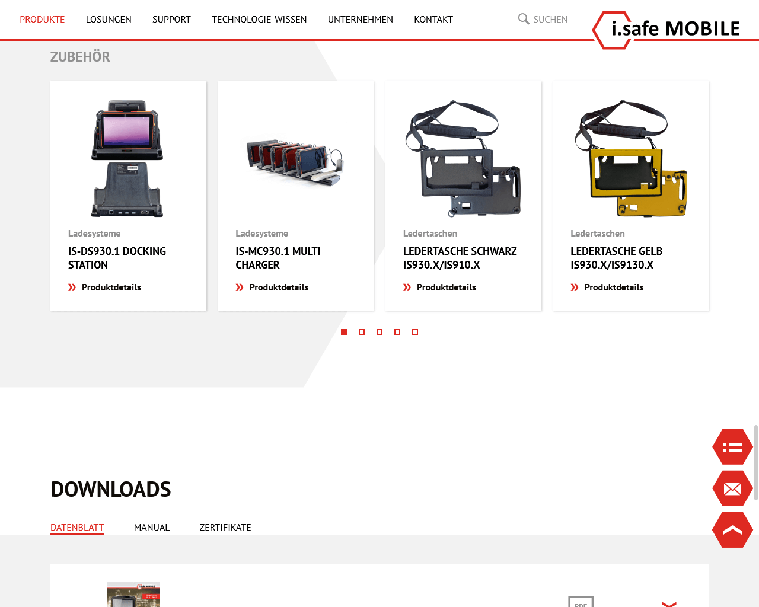Screen dimensions: 759x607
Task: Switch to the ZERTIFIKATE tab
Action: (x=225, y=528)
